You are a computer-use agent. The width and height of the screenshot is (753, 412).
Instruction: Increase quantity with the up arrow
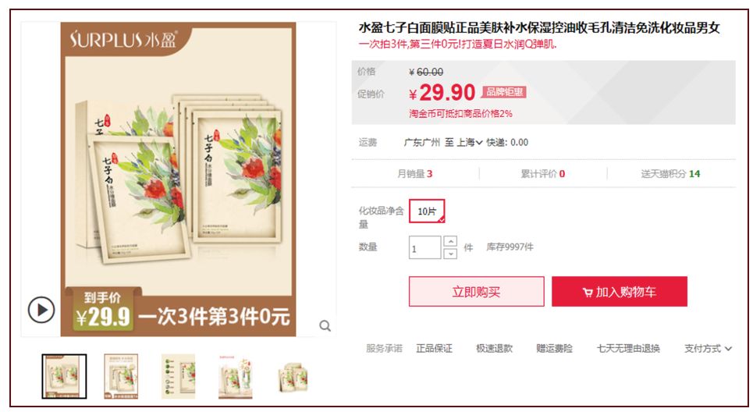(x=450, y=241)
